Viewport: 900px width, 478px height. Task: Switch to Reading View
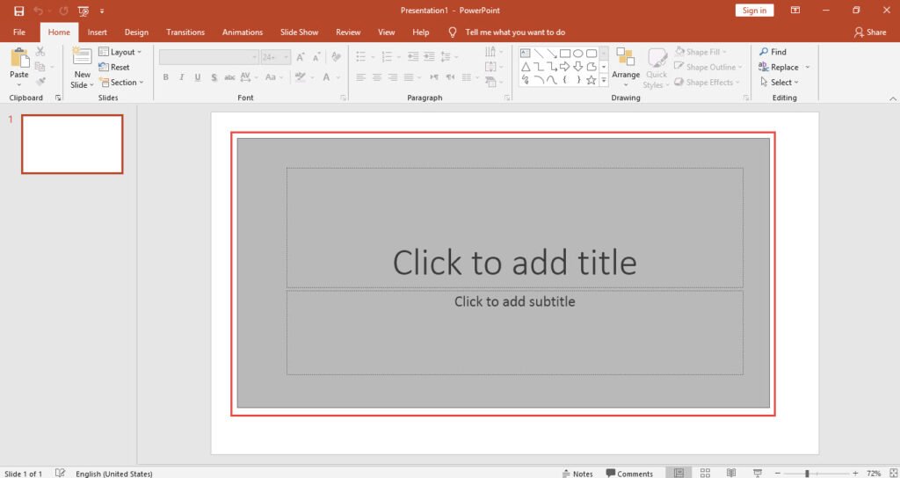(x=731, y=473)
